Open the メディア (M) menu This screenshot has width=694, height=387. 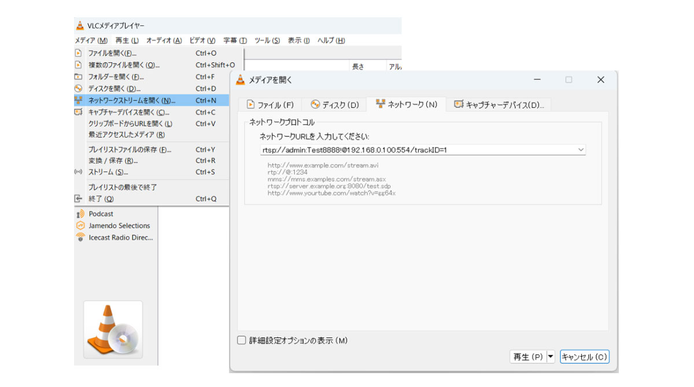point(91,40)
